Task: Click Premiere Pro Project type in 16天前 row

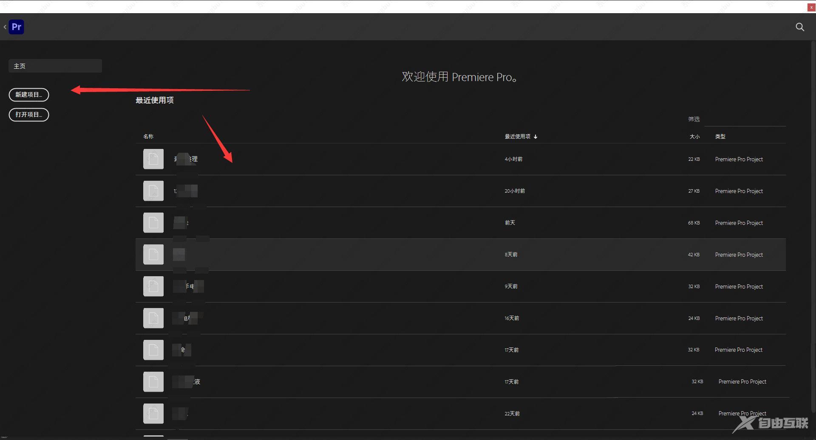Action: tap(739, 318)
